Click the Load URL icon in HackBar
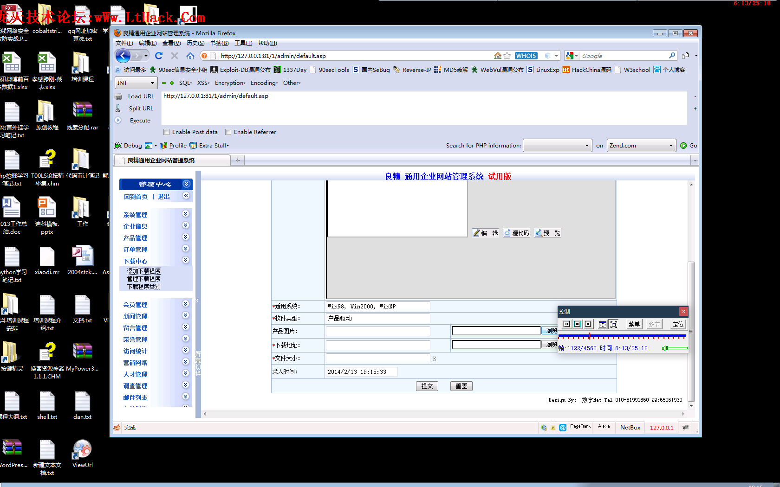The width and height of the screenshot is (780, 487). (x=118, y=96)
